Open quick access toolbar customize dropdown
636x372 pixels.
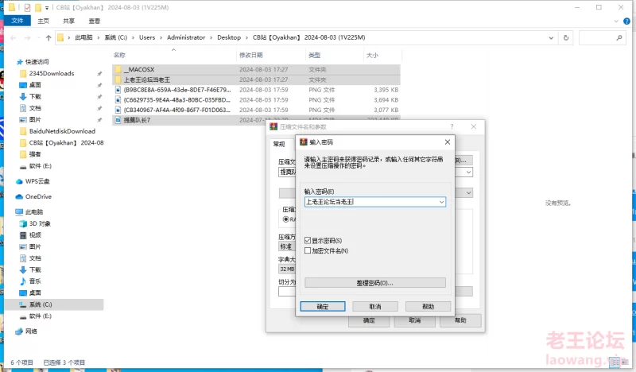tap(47, 8)
